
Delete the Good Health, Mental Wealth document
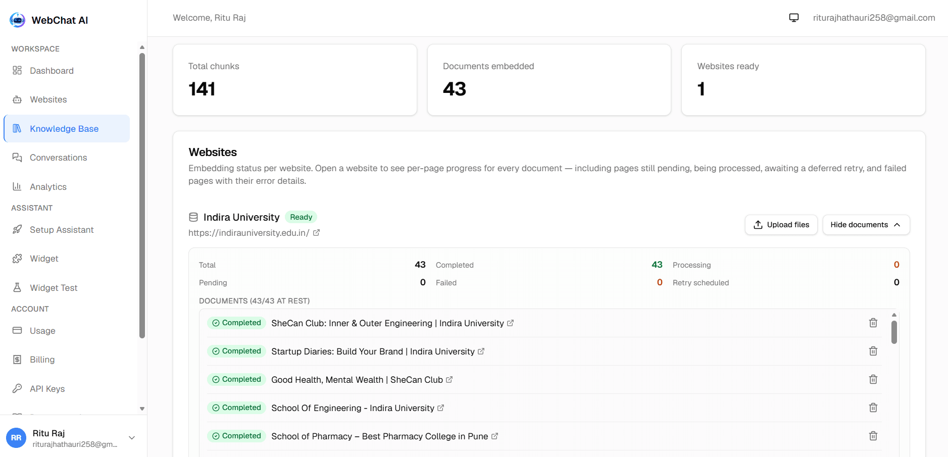coord(873,379)
